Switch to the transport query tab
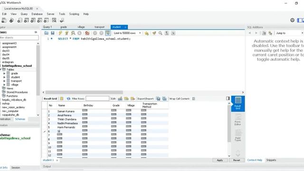Viewport: 304px width, 171px height. click(x=99, y=27)
